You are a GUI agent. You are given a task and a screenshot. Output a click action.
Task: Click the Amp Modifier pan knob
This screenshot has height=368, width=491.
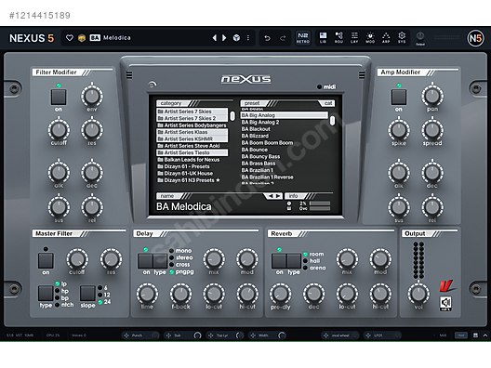tap(432, 96)
